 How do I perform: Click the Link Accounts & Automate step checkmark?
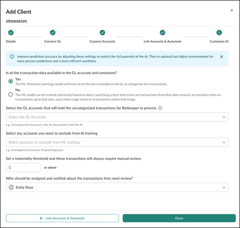162,33
